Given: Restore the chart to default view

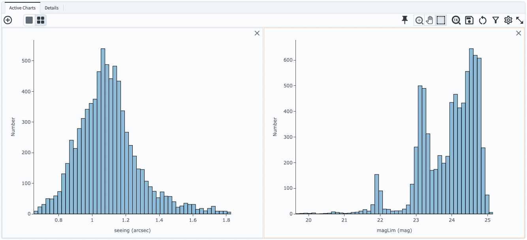Looking at the screenshot, I should (483, 20).
